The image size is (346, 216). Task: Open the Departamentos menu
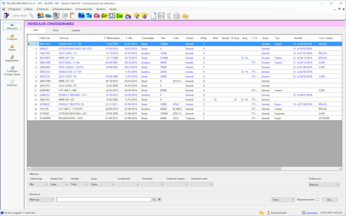click(62, 9)
